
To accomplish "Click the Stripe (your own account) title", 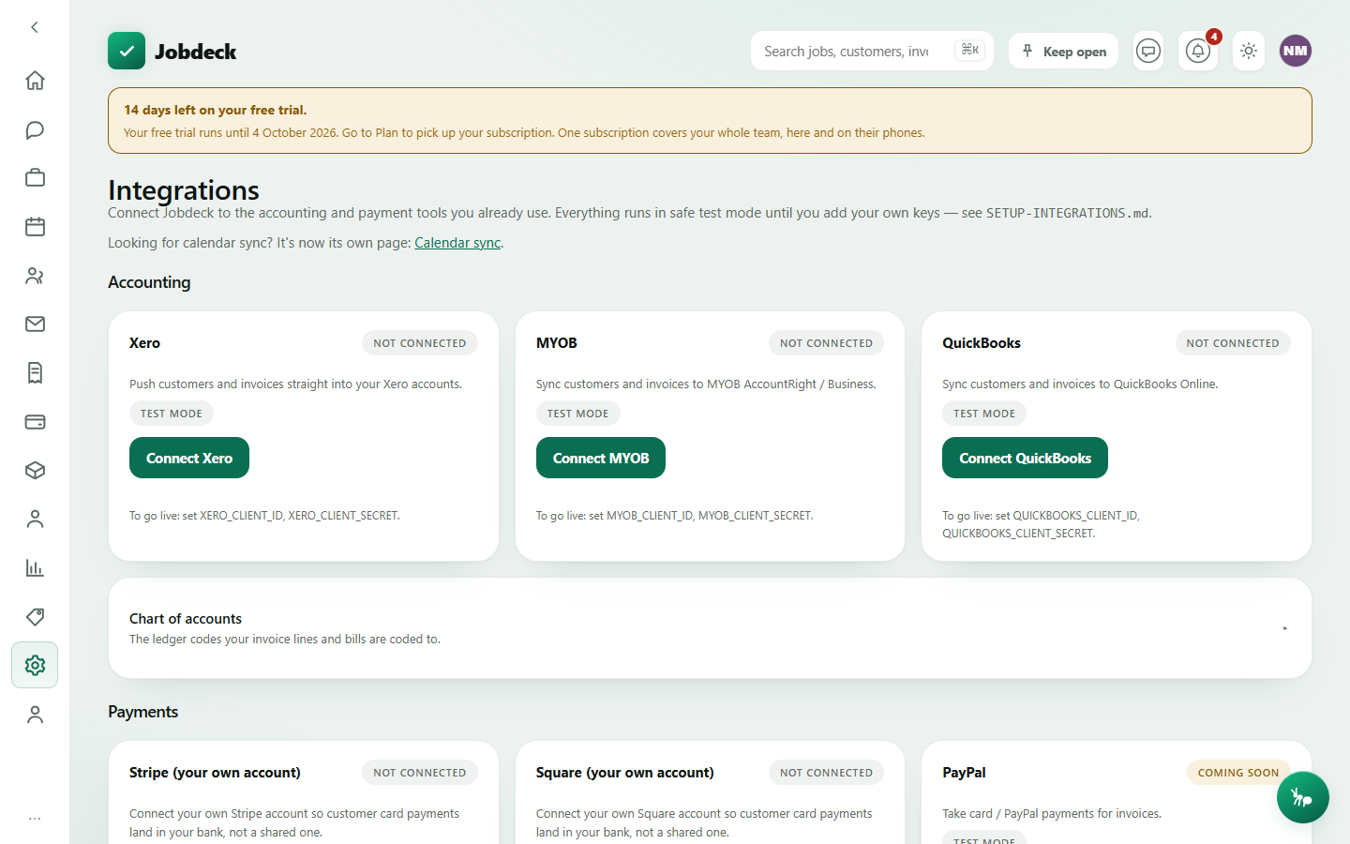I will coord(215,773).
